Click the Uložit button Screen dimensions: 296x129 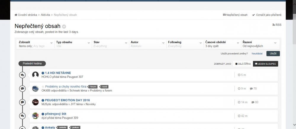(273, 53)
